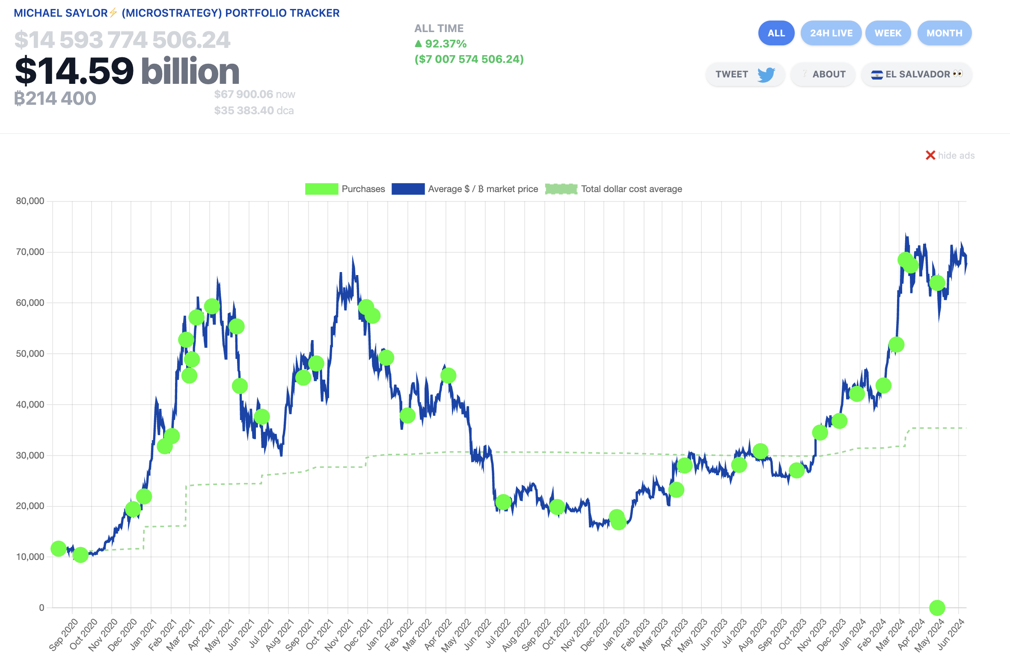Toggle Average market price legend item
The image size is (1010, 669).
point(483,189)
